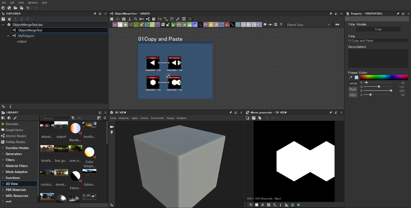Add a Blur node (droplet icon)

125,25
